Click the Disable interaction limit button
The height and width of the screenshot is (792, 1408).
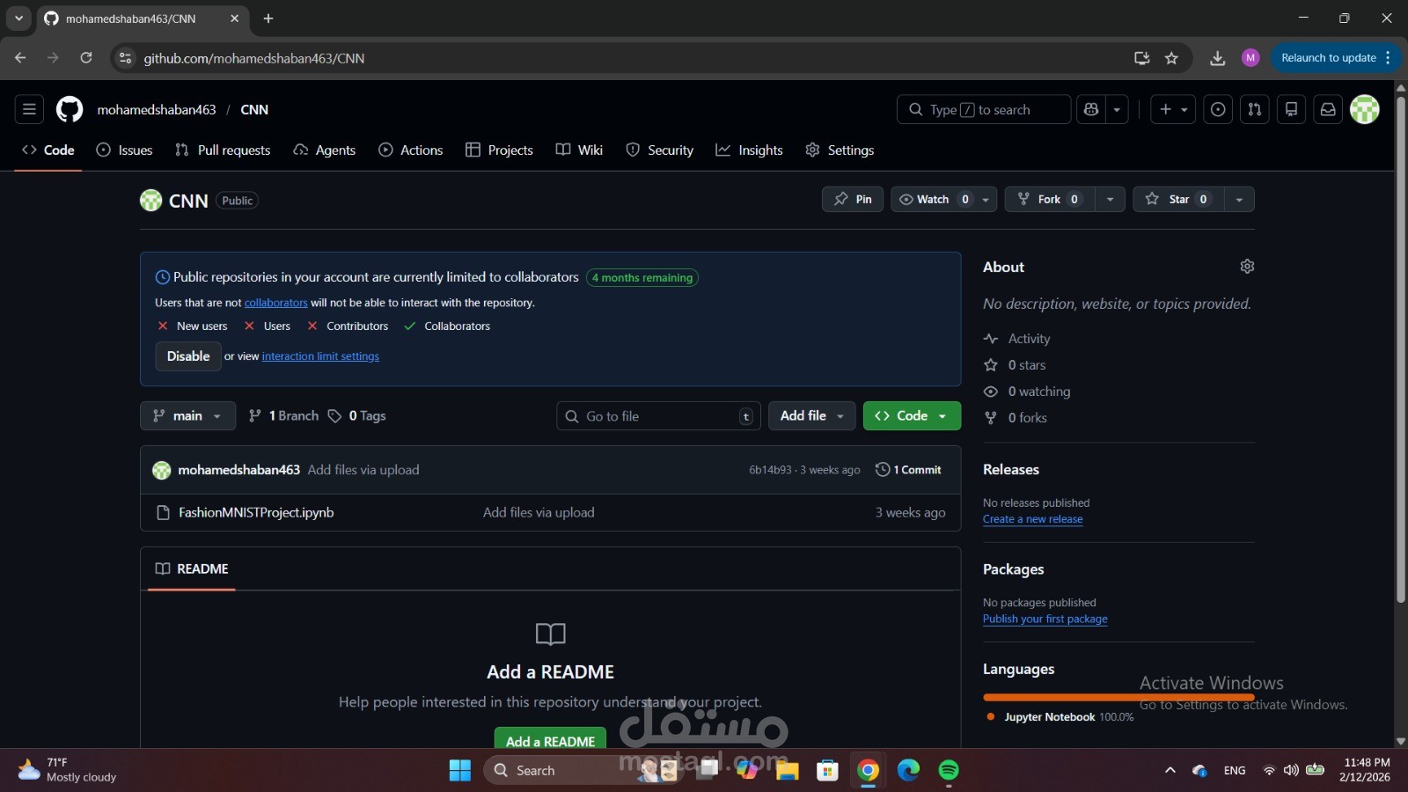(x=188, y=356)
